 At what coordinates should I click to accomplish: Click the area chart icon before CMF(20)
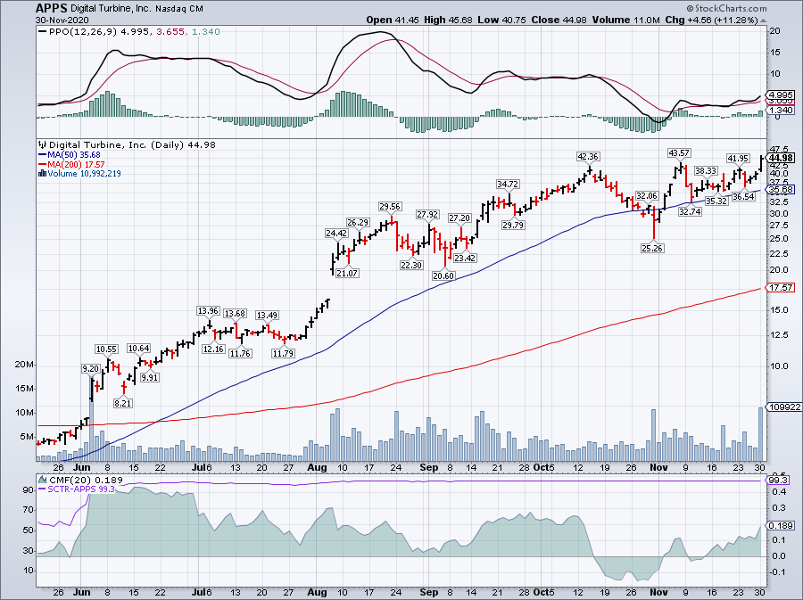tap(43, 480)
